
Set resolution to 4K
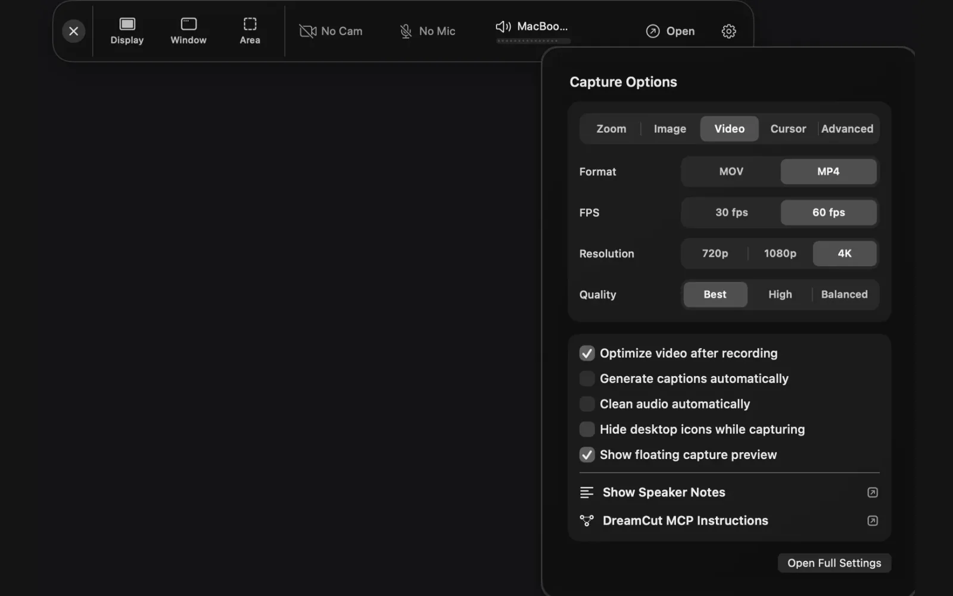(845, 253)
